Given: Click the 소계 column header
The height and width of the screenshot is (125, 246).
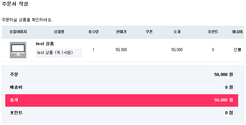Looking at the screenshot, I should pos(177,32).
